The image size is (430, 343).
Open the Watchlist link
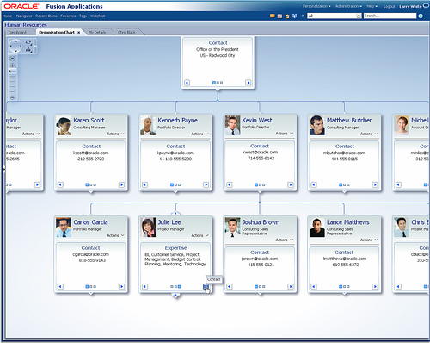[x=97, y=16]
